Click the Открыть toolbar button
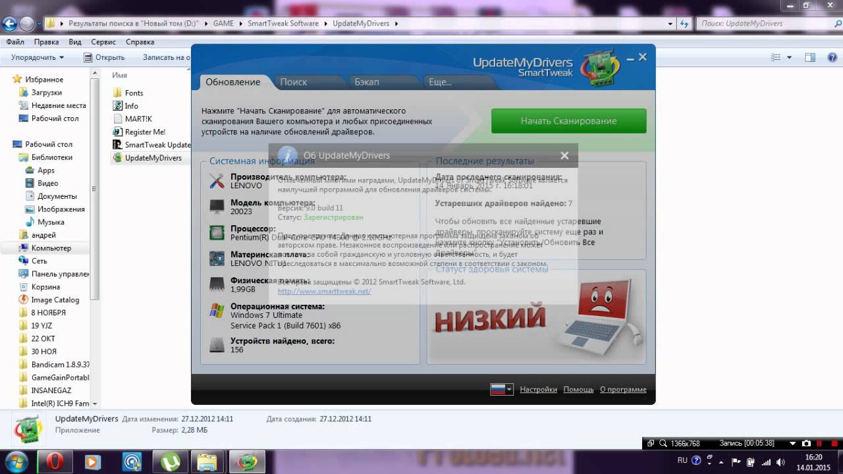 pyautogui.click(x=104, y=57)
